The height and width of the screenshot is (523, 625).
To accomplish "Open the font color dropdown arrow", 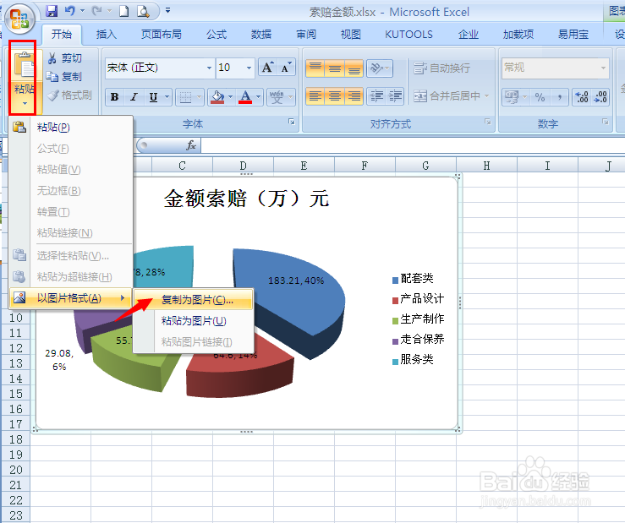I will point(258,97).
